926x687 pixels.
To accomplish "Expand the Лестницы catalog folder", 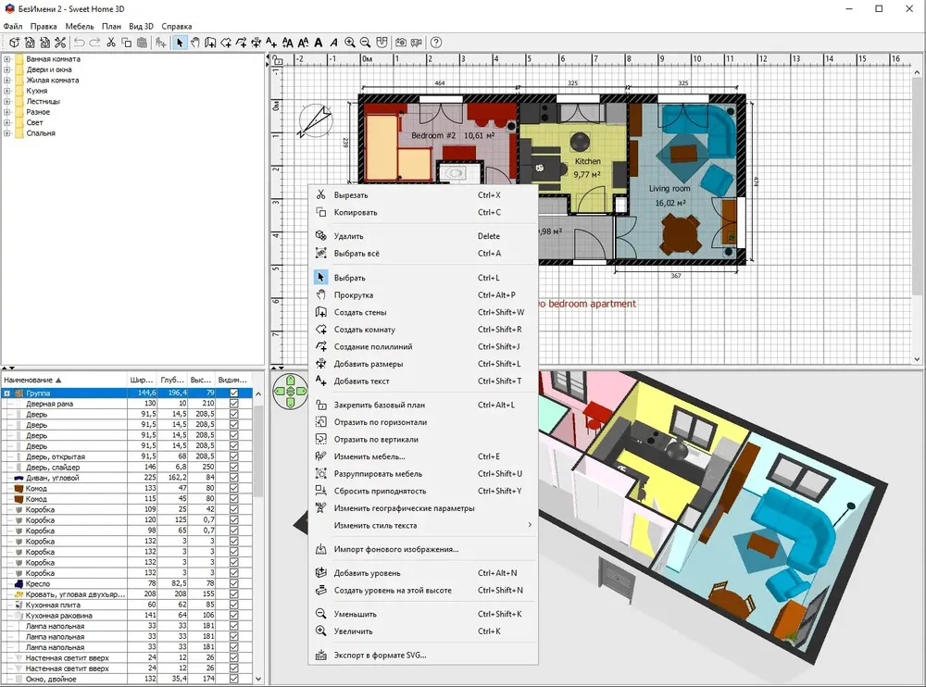I will point(7,102).
